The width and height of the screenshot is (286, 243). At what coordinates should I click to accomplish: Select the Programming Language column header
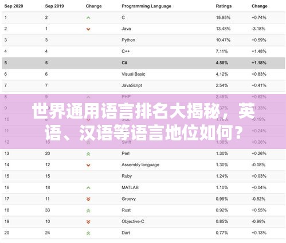click(146, 6)
